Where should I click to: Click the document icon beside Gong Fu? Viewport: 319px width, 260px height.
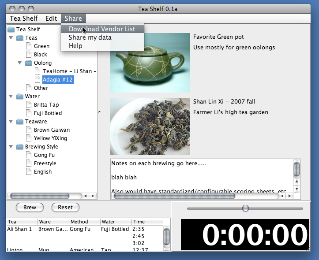[x=29, y=155]
